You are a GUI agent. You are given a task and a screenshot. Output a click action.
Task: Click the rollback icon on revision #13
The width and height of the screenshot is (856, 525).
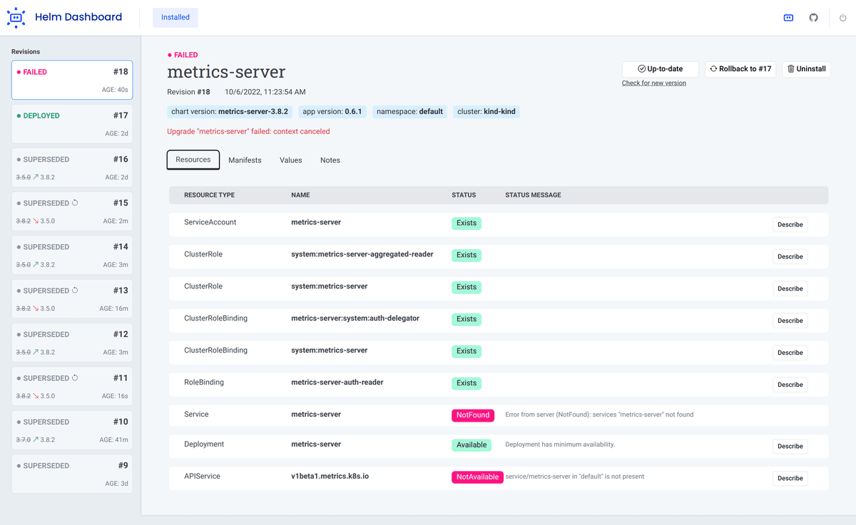tap(75, 291)
